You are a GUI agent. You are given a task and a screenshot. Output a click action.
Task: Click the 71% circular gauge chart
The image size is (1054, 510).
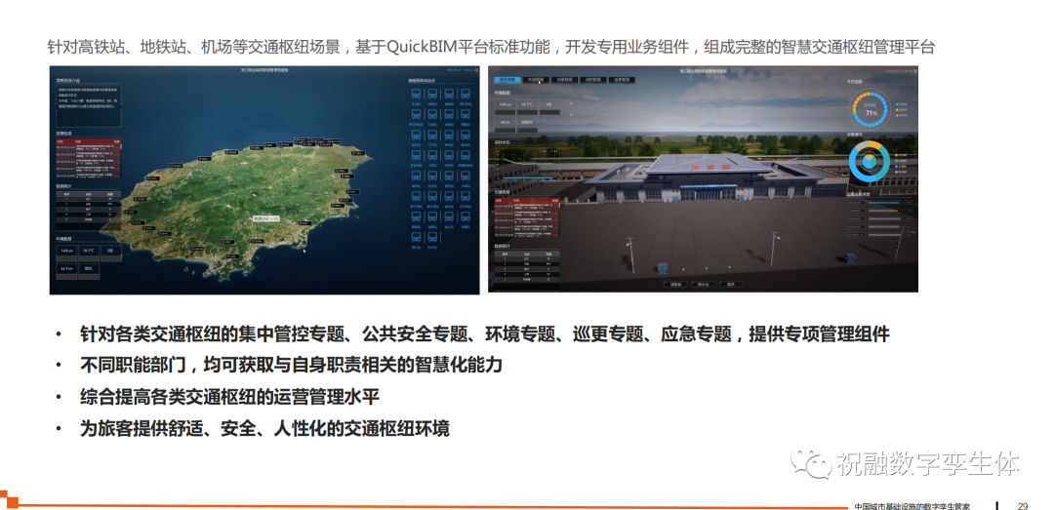870,109
